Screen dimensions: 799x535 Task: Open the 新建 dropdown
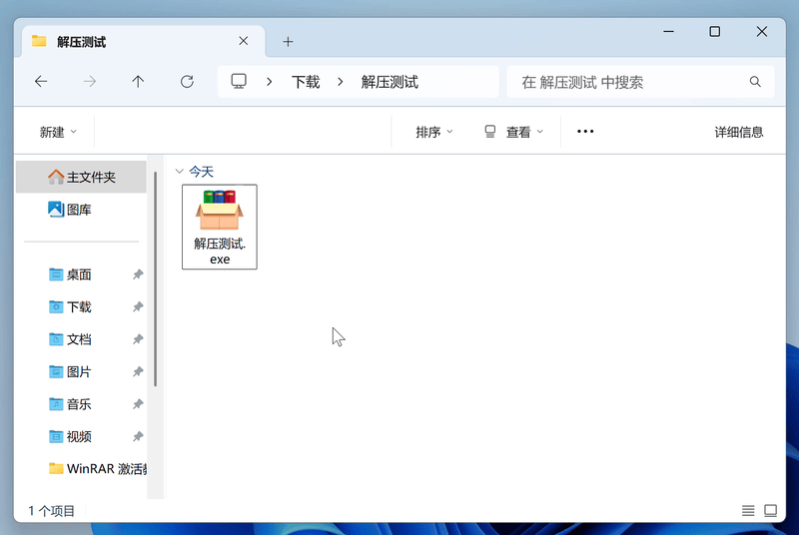click(58, 132)
